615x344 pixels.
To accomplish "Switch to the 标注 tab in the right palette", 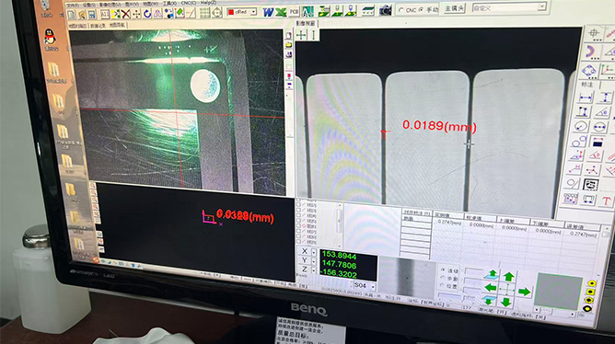I will pos(586,85).
